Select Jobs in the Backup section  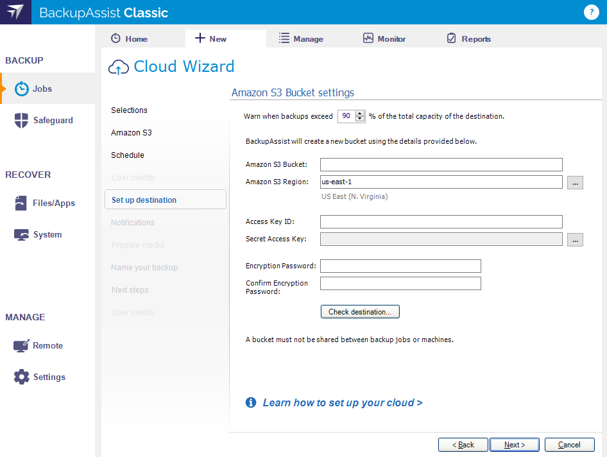click(x=47, y=89)
